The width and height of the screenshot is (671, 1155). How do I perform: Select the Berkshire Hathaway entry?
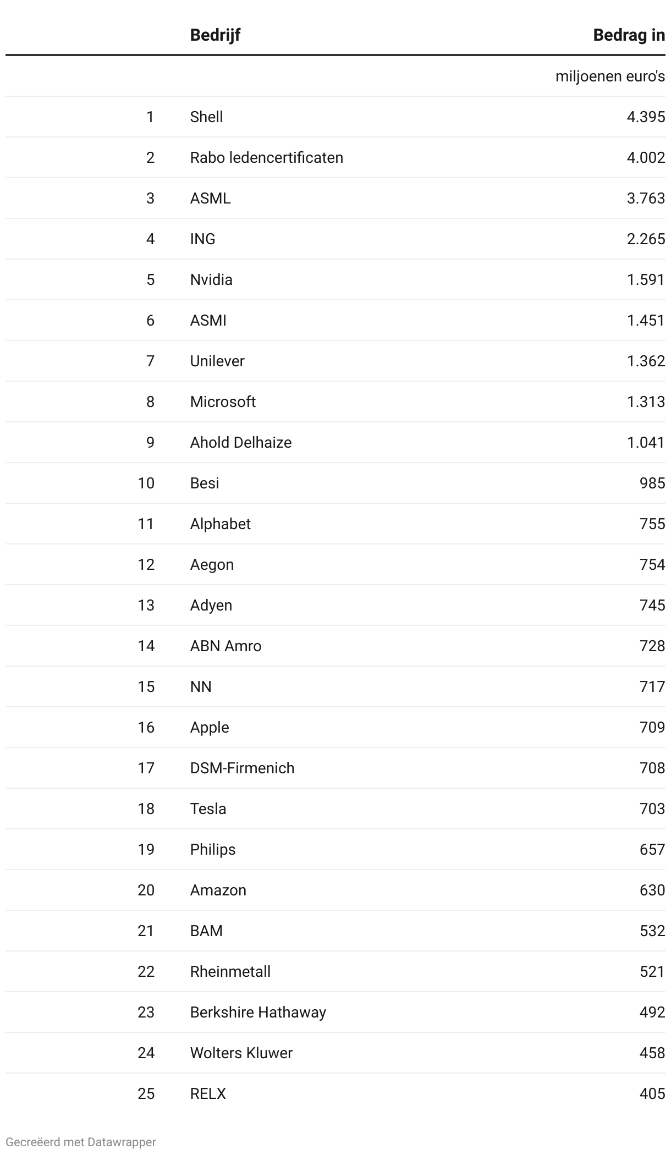point(258,1013)
